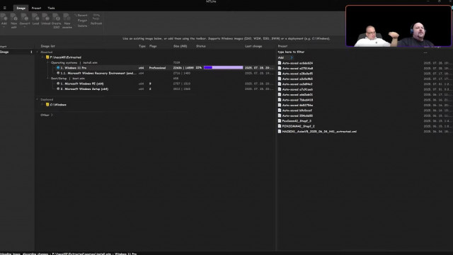The width and height of the screenshot is (453, 255).
Task: Expand the C:\Windows tree node
Action: 42,105
